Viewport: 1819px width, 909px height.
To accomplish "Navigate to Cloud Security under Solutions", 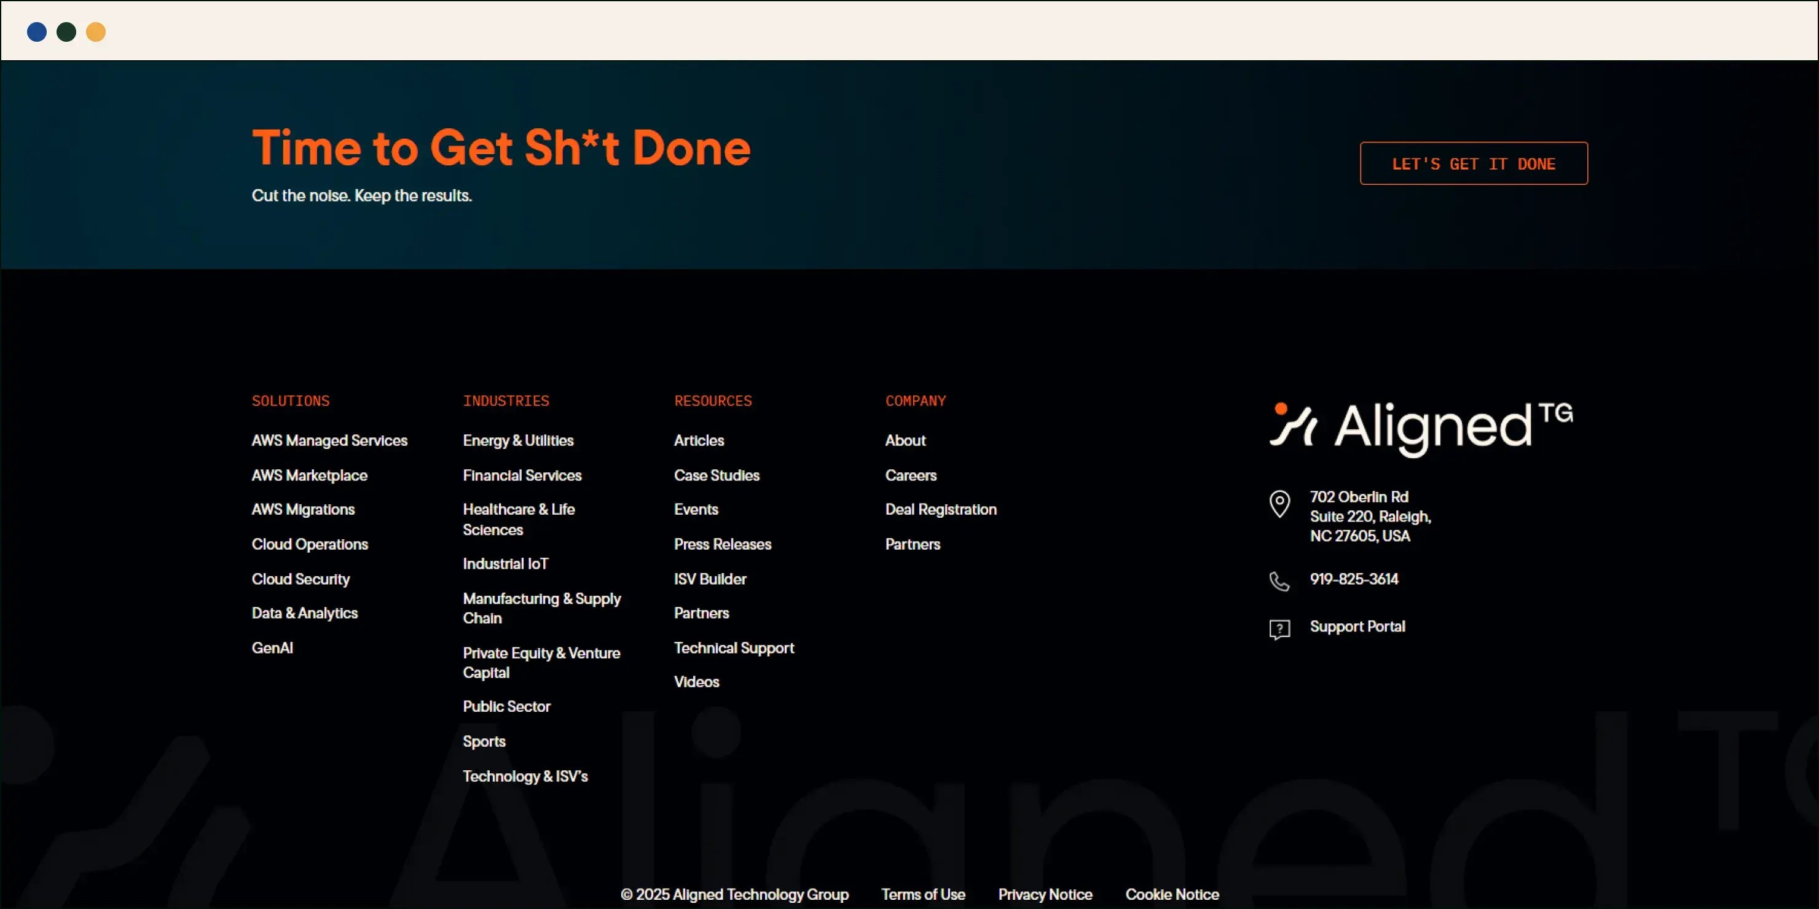I will pos(300,579).
